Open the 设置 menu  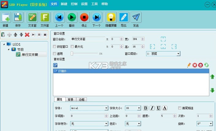(x=84, y=4)
